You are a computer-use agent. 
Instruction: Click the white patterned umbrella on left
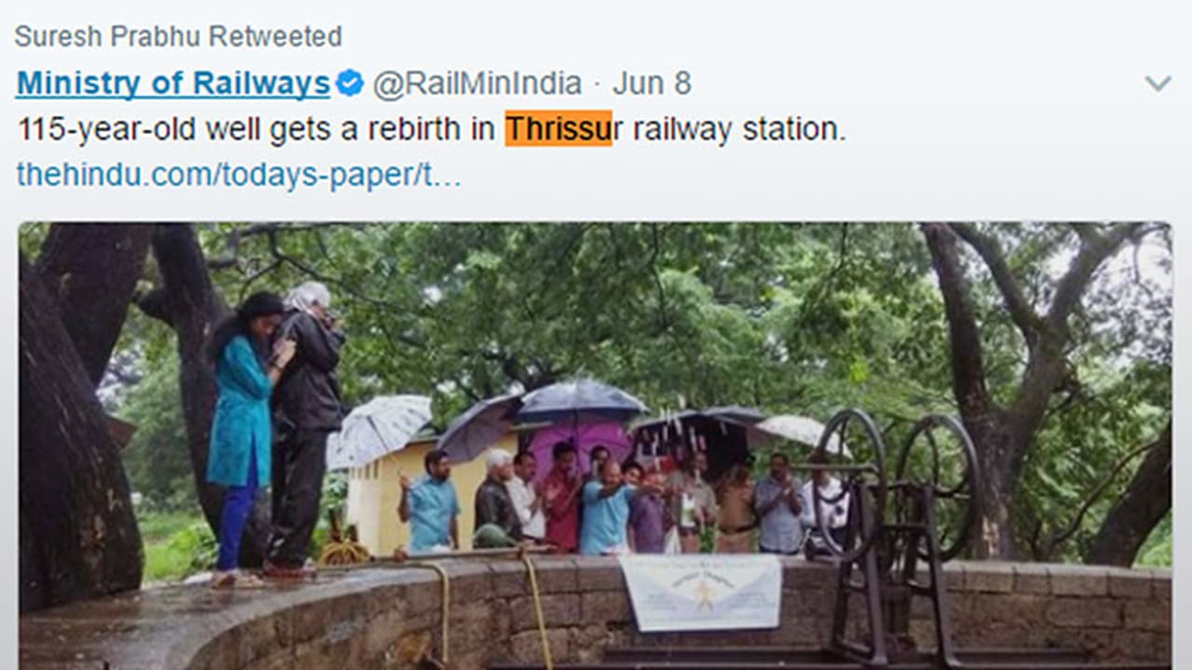pyautogui.click(x=380, y=430)
